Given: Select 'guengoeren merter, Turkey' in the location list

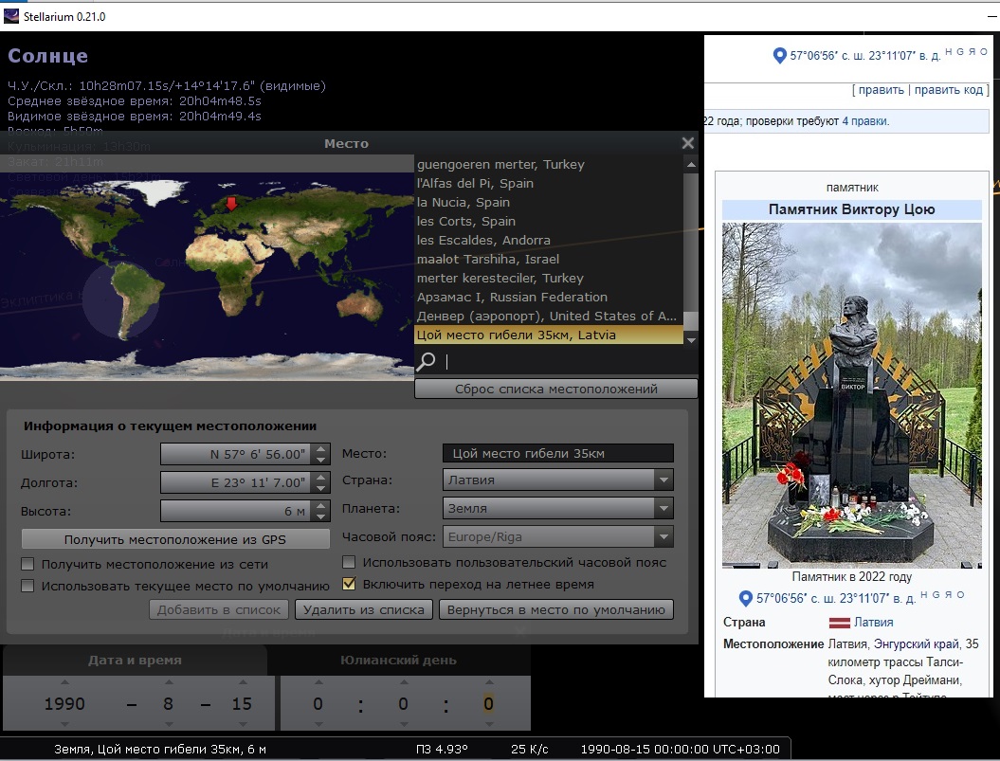Looking at the screenshot, I should coord(549,165).
